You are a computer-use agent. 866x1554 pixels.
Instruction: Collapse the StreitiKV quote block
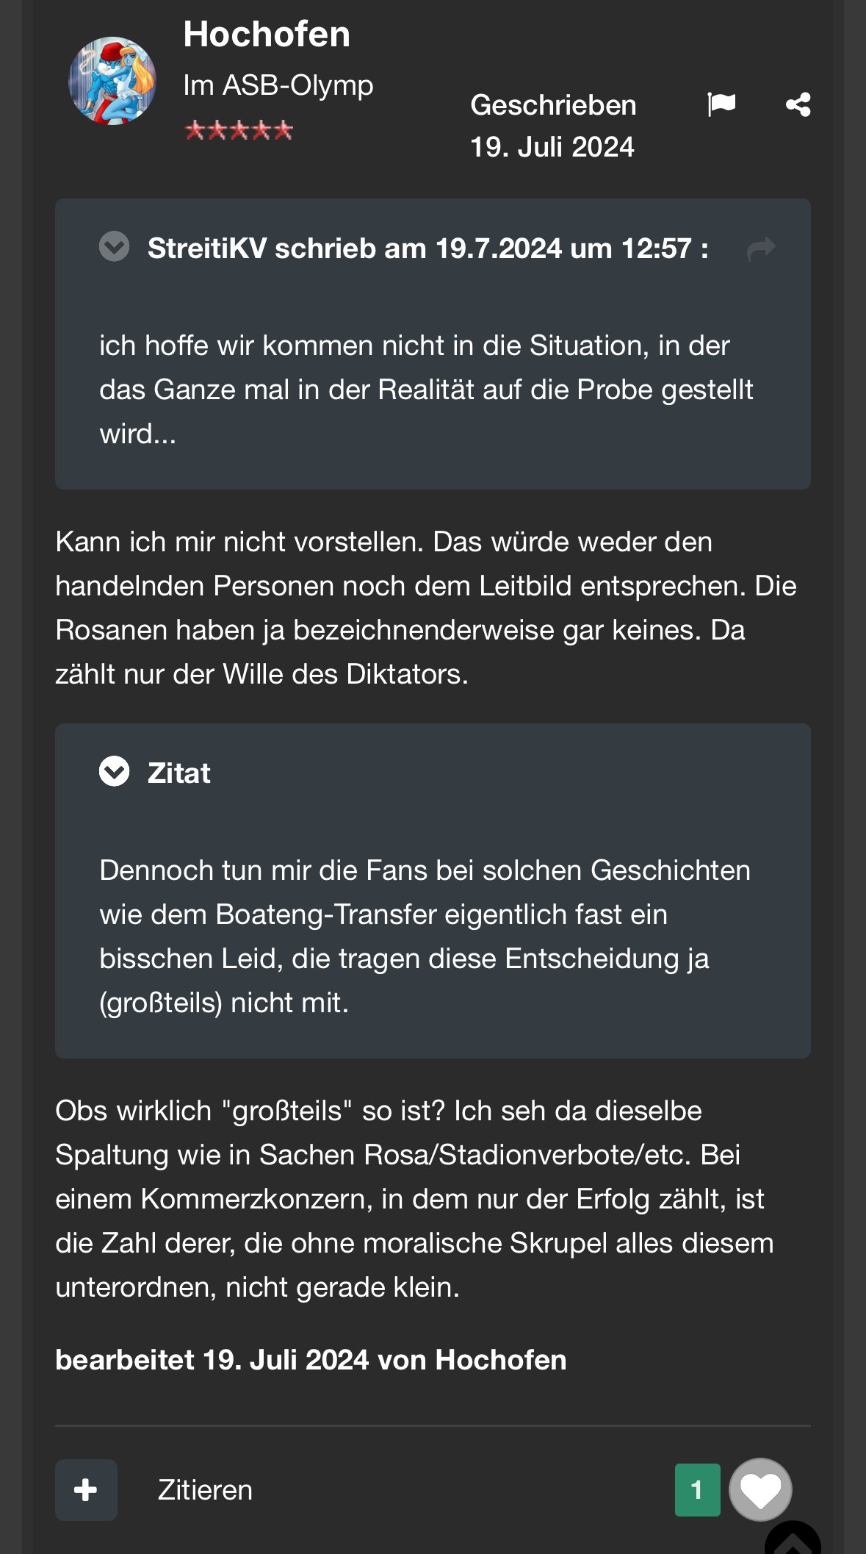click(114, 247)
